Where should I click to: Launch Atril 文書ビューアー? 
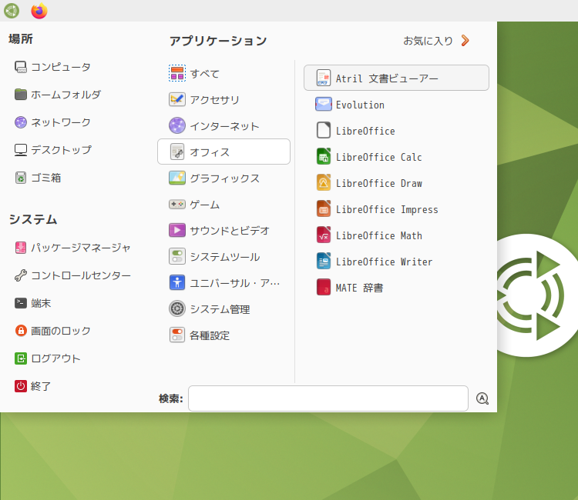(396, 78)
